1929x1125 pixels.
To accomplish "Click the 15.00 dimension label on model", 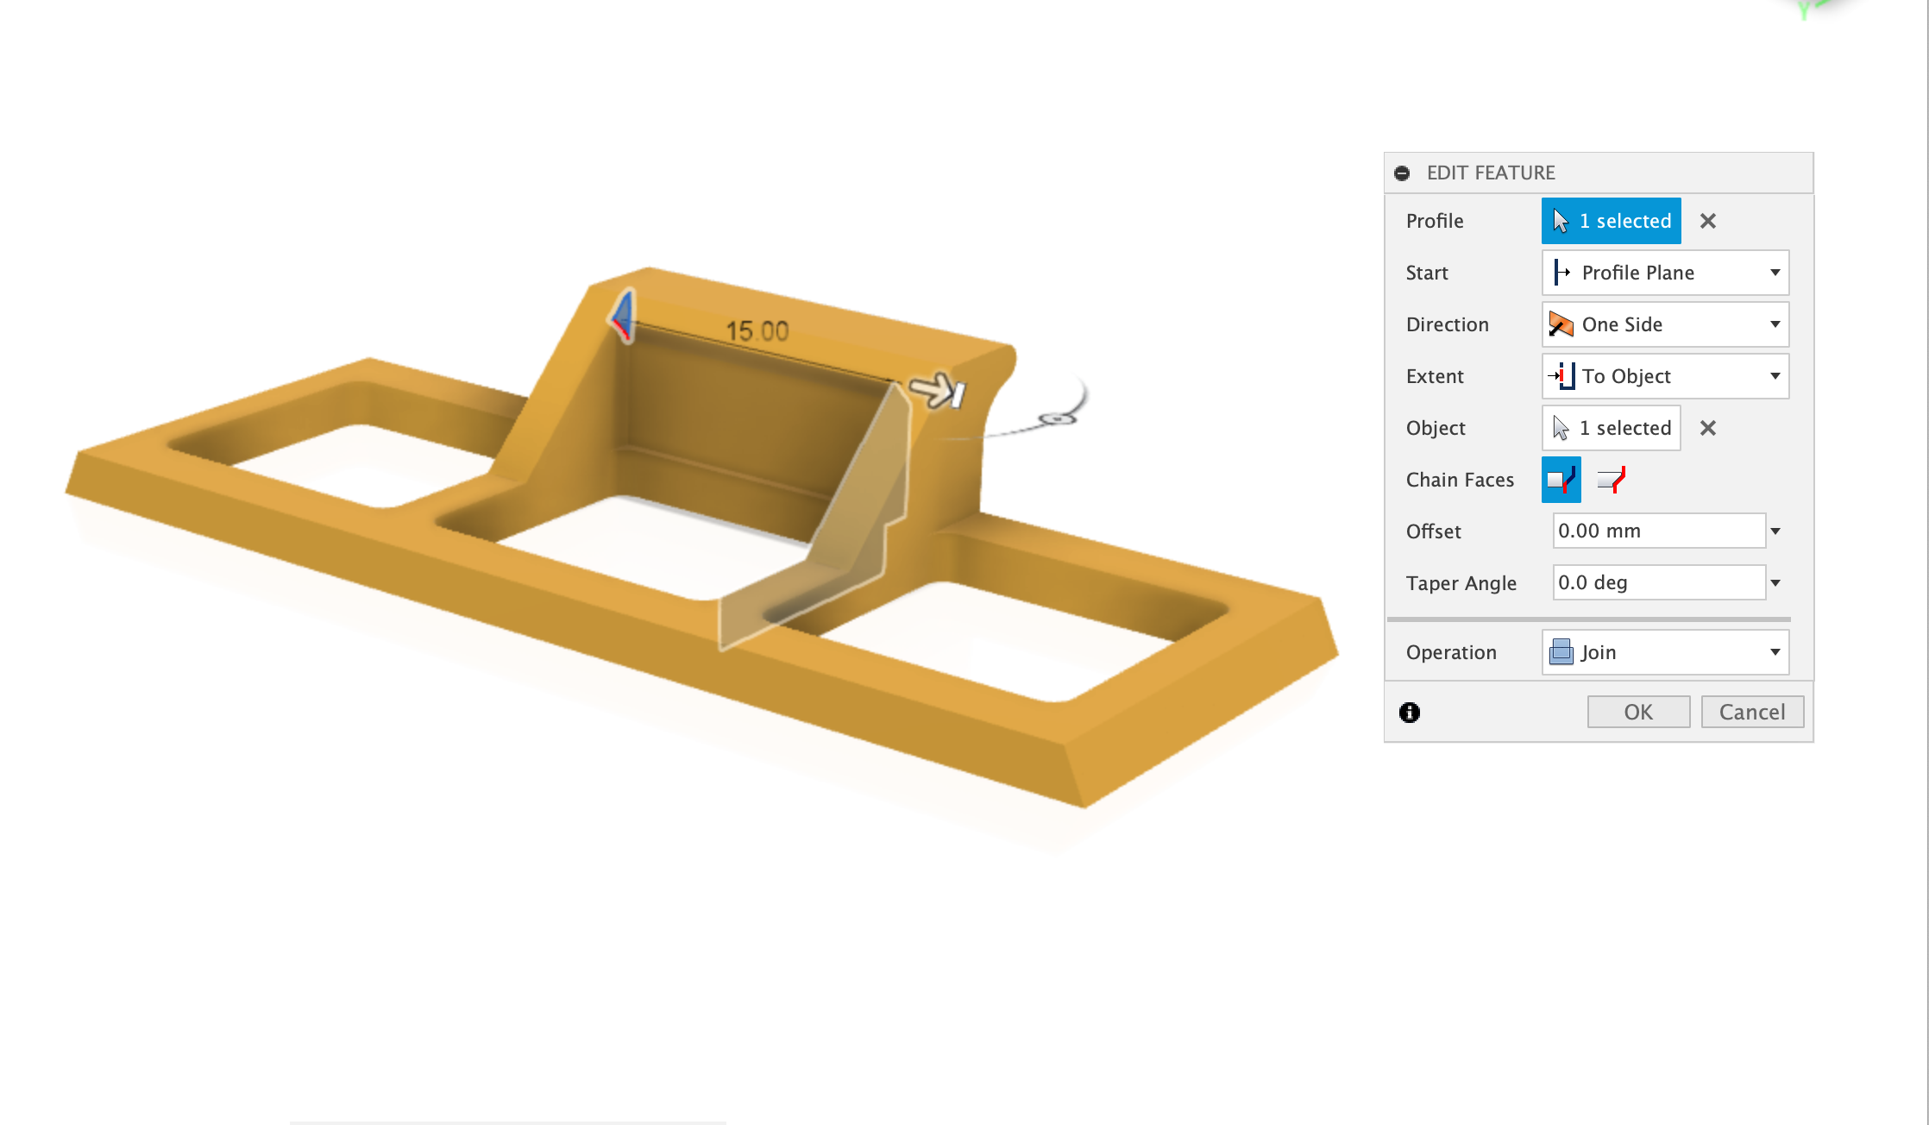I will [757, 331].
